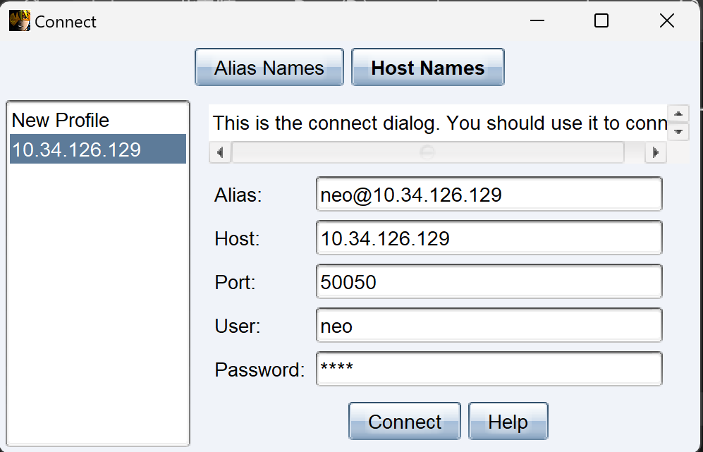Click the Password: label
This screenshot has width=703, height=452.
pos(259,369)
